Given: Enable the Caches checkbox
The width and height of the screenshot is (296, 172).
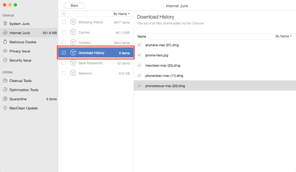Looking at the screenshot, I should pos(64,32).
